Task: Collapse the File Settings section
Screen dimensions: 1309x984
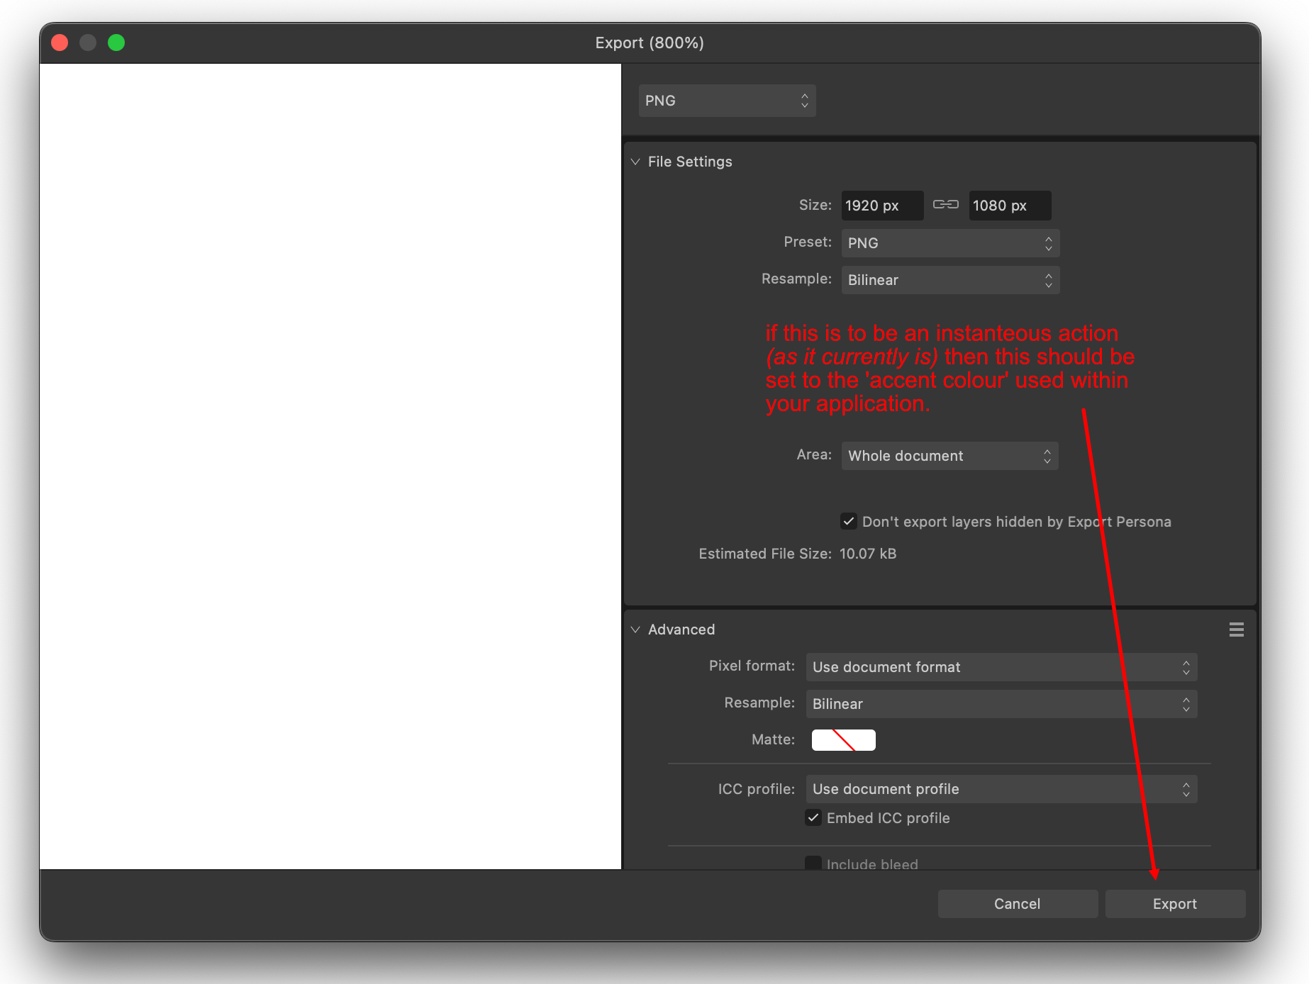Action: click(635, 162)
